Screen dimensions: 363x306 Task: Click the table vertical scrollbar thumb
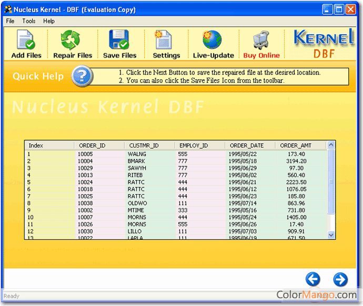(x=331, y=182)
